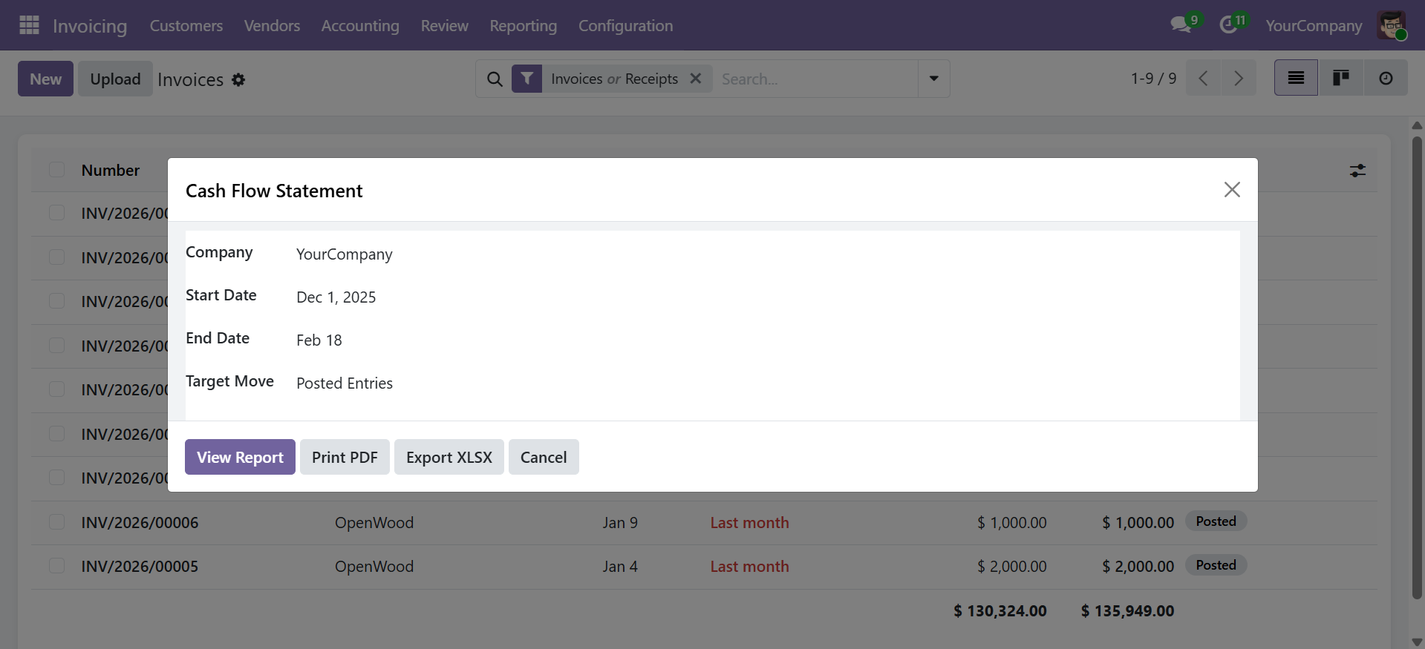
Task: Close the Cash Flow Statement dialog
Action: [1232, 190]
